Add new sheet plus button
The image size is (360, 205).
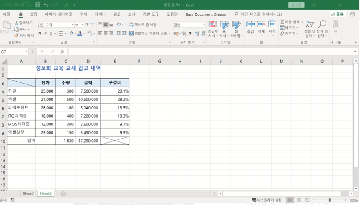click(63, 194)
